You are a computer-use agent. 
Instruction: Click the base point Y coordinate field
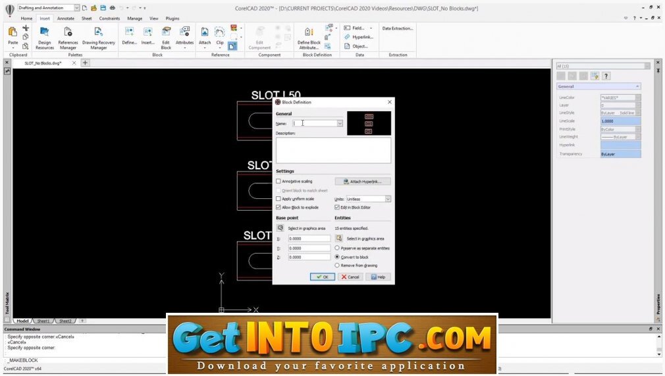tap(309, 248)
